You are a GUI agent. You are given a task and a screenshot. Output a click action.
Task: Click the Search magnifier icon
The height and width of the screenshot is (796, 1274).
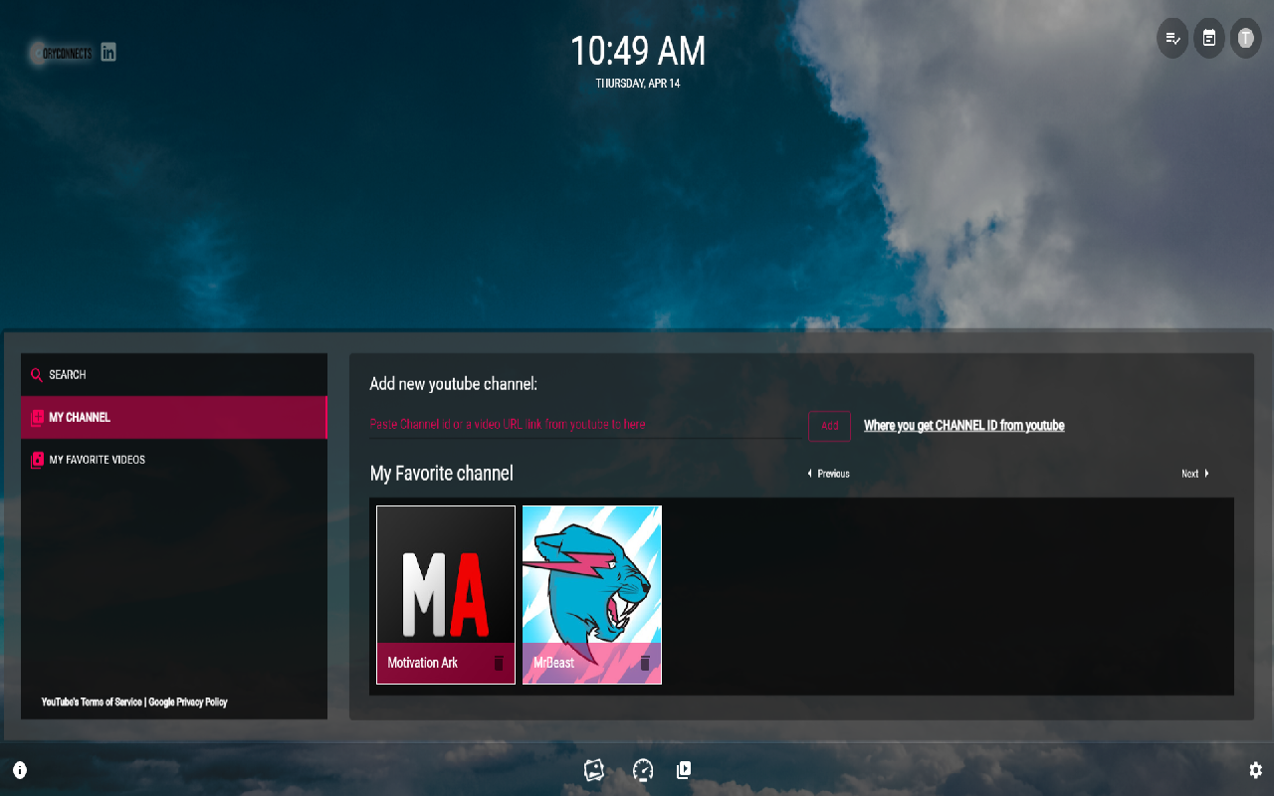pos(37,375)
